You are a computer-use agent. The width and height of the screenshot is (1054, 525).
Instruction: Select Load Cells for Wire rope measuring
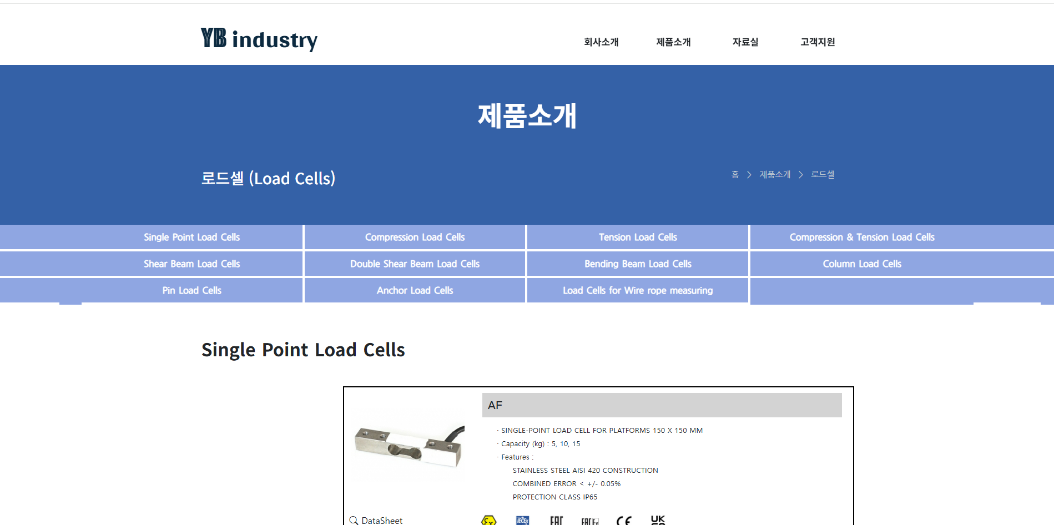tap(638, 290)
